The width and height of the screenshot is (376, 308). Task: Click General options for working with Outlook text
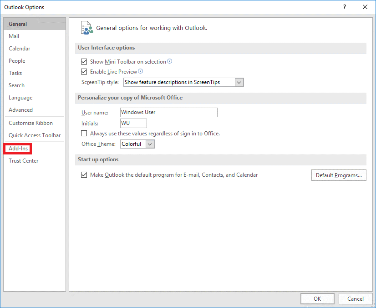[152, 28]
